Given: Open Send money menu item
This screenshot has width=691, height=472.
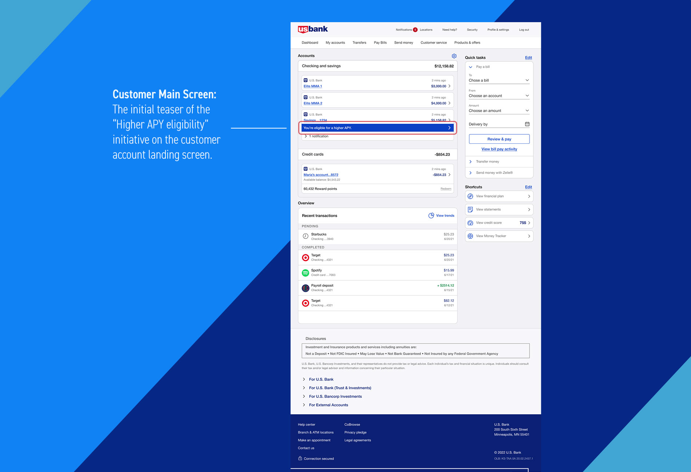Looking at the screenshot, I should [x=404, y=43].
